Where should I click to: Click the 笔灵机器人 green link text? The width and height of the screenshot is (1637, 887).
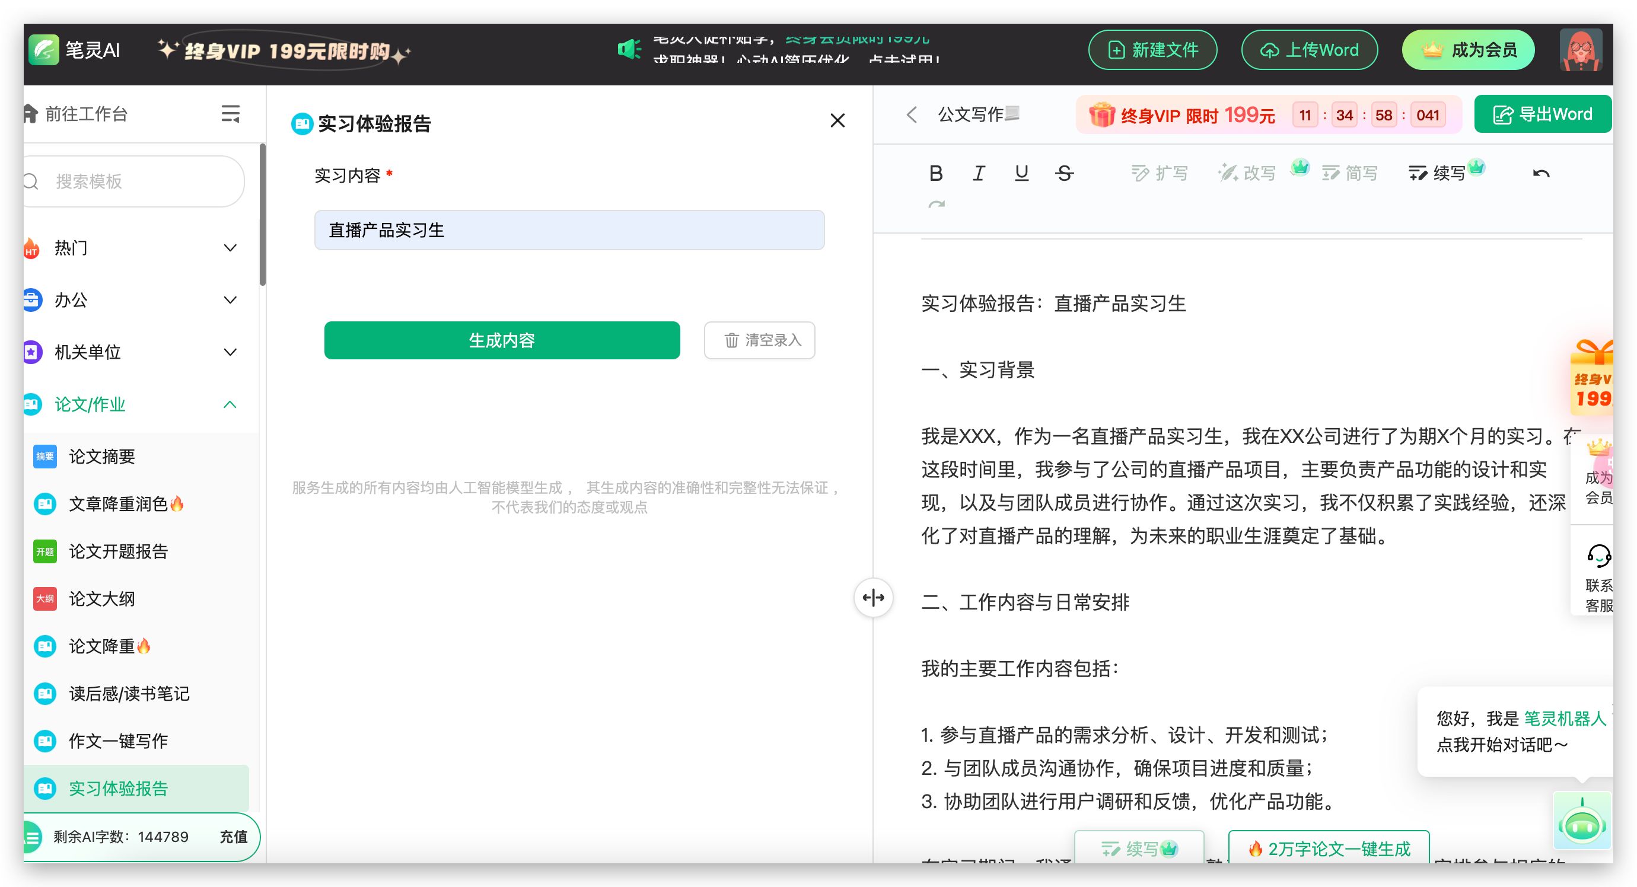tap(1565, 718)
